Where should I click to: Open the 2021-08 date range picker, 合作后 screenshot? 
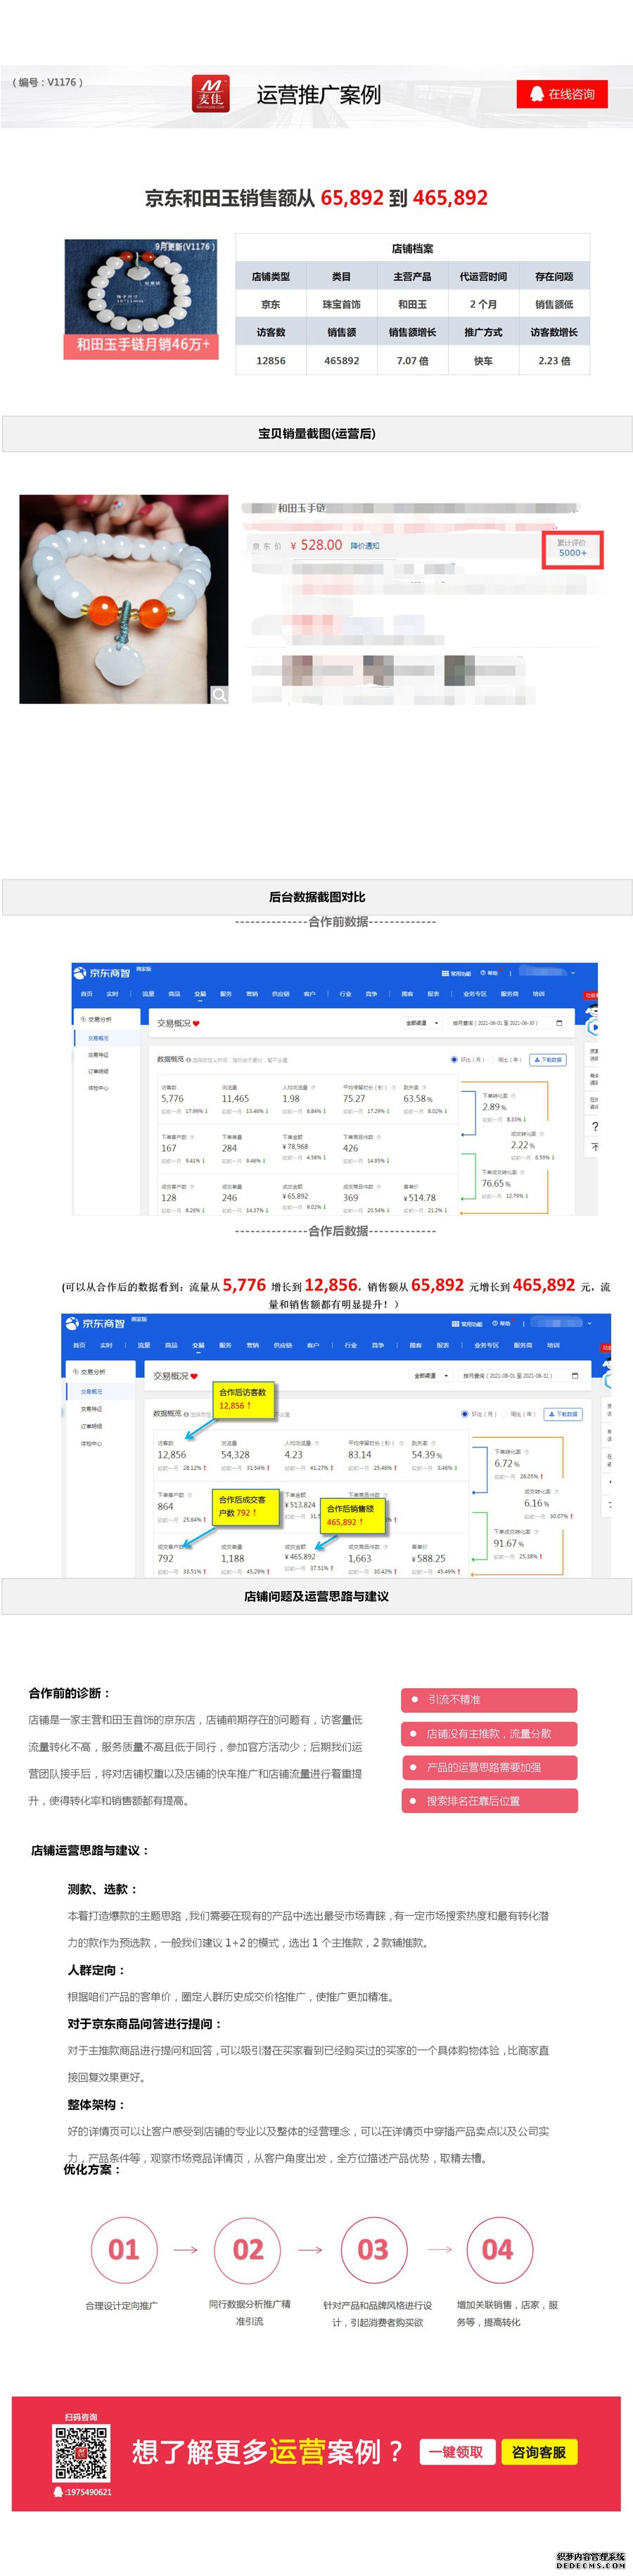[x=522, y=1376]
